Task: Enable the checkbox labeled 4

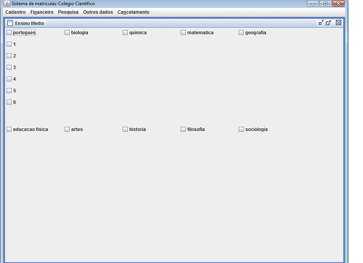Action: point(9,79)
